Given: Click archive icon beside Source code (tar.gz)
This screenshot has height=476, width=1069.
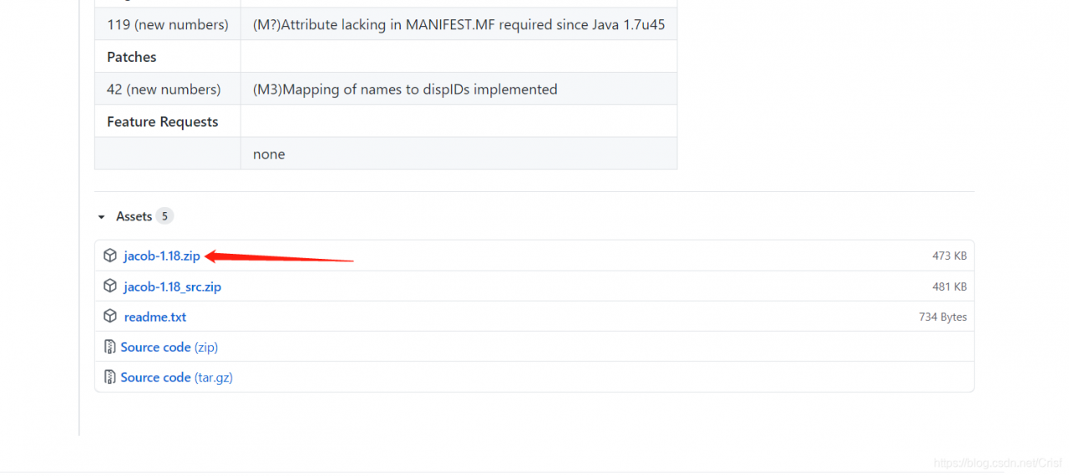Looking at the screenshot, I should tap(109, 377).
